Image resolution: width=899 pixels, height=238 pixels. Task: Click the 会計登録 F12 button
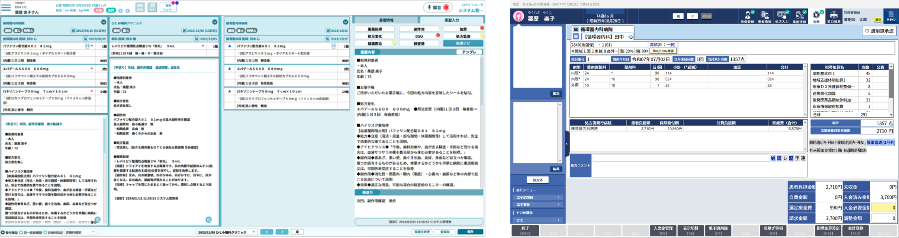pyautogui.click(x=855, y=231)
